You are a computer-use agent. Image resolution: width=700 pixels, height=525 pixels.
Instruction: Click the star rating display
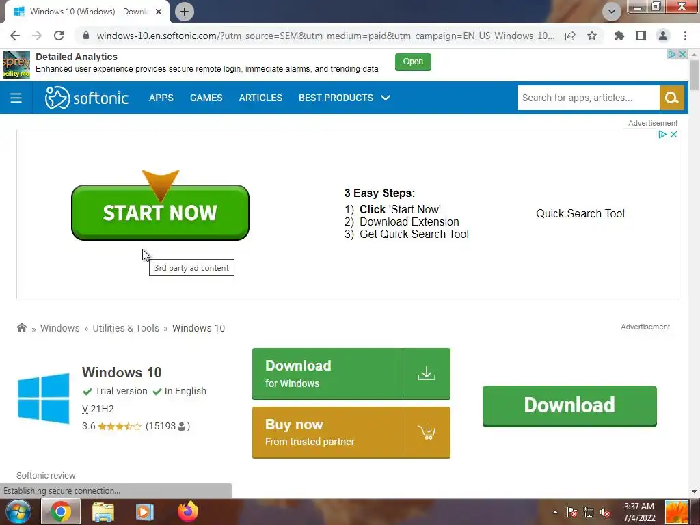(119, 427)
